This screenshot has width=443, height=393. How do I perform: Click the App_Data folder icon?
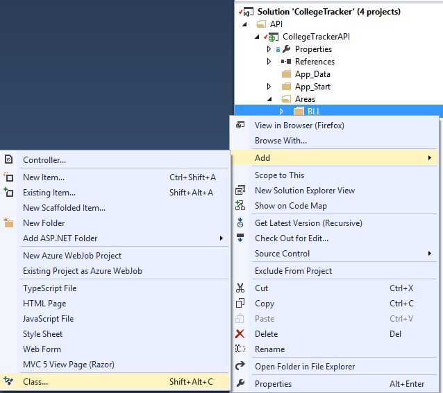(x=286, y=74)
